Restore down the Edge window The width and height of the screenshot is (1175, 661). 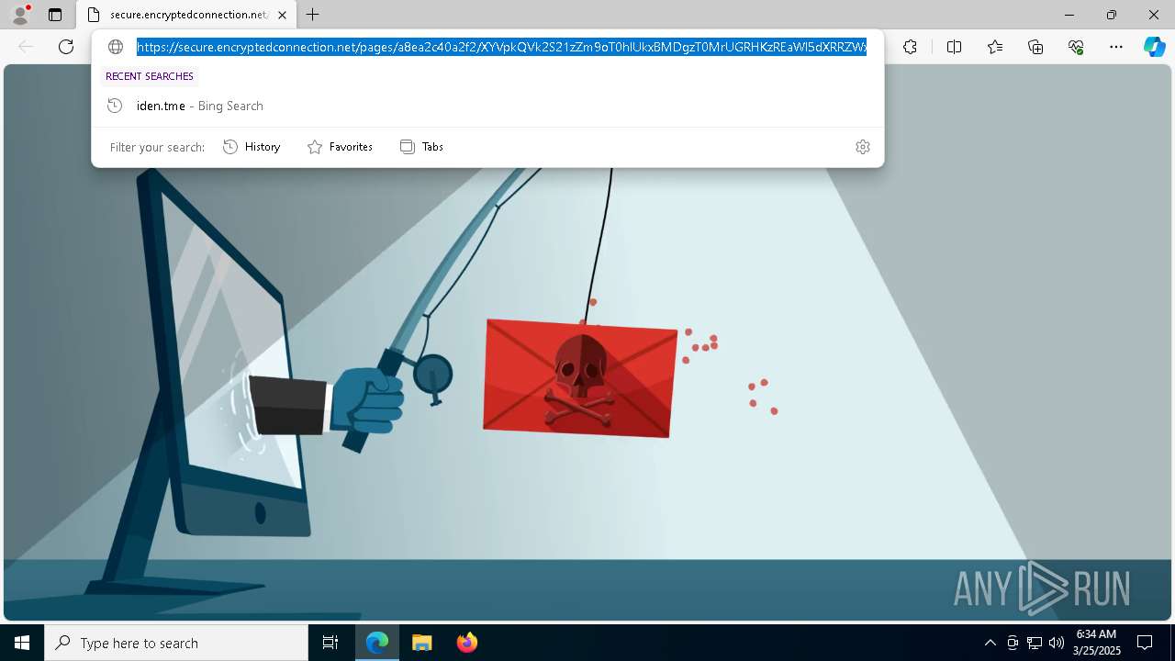[x=1112, y=15]
